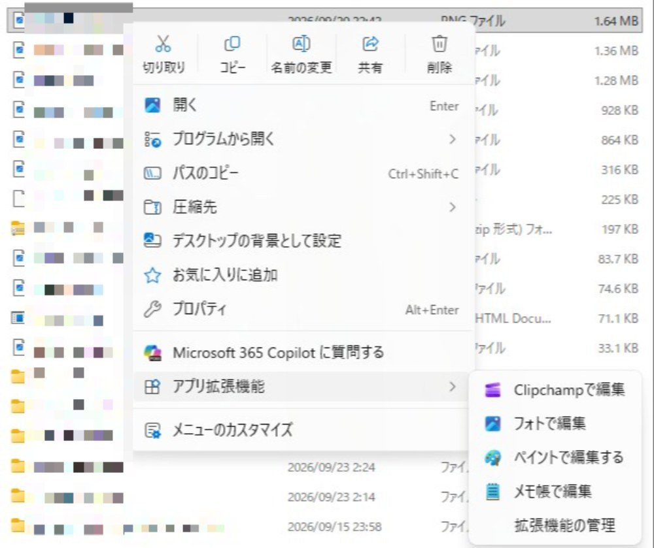
Task: Click the HTML document icon in 71.1 KB row
Action: click(x=18, y=318)
